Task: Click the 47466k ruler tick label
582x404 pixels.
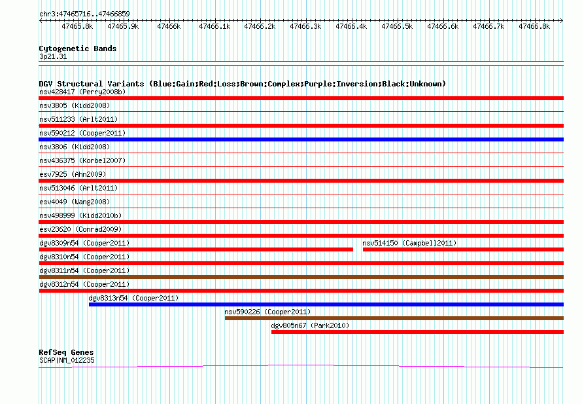Action: pyautogui.click(x=169, y=26)
